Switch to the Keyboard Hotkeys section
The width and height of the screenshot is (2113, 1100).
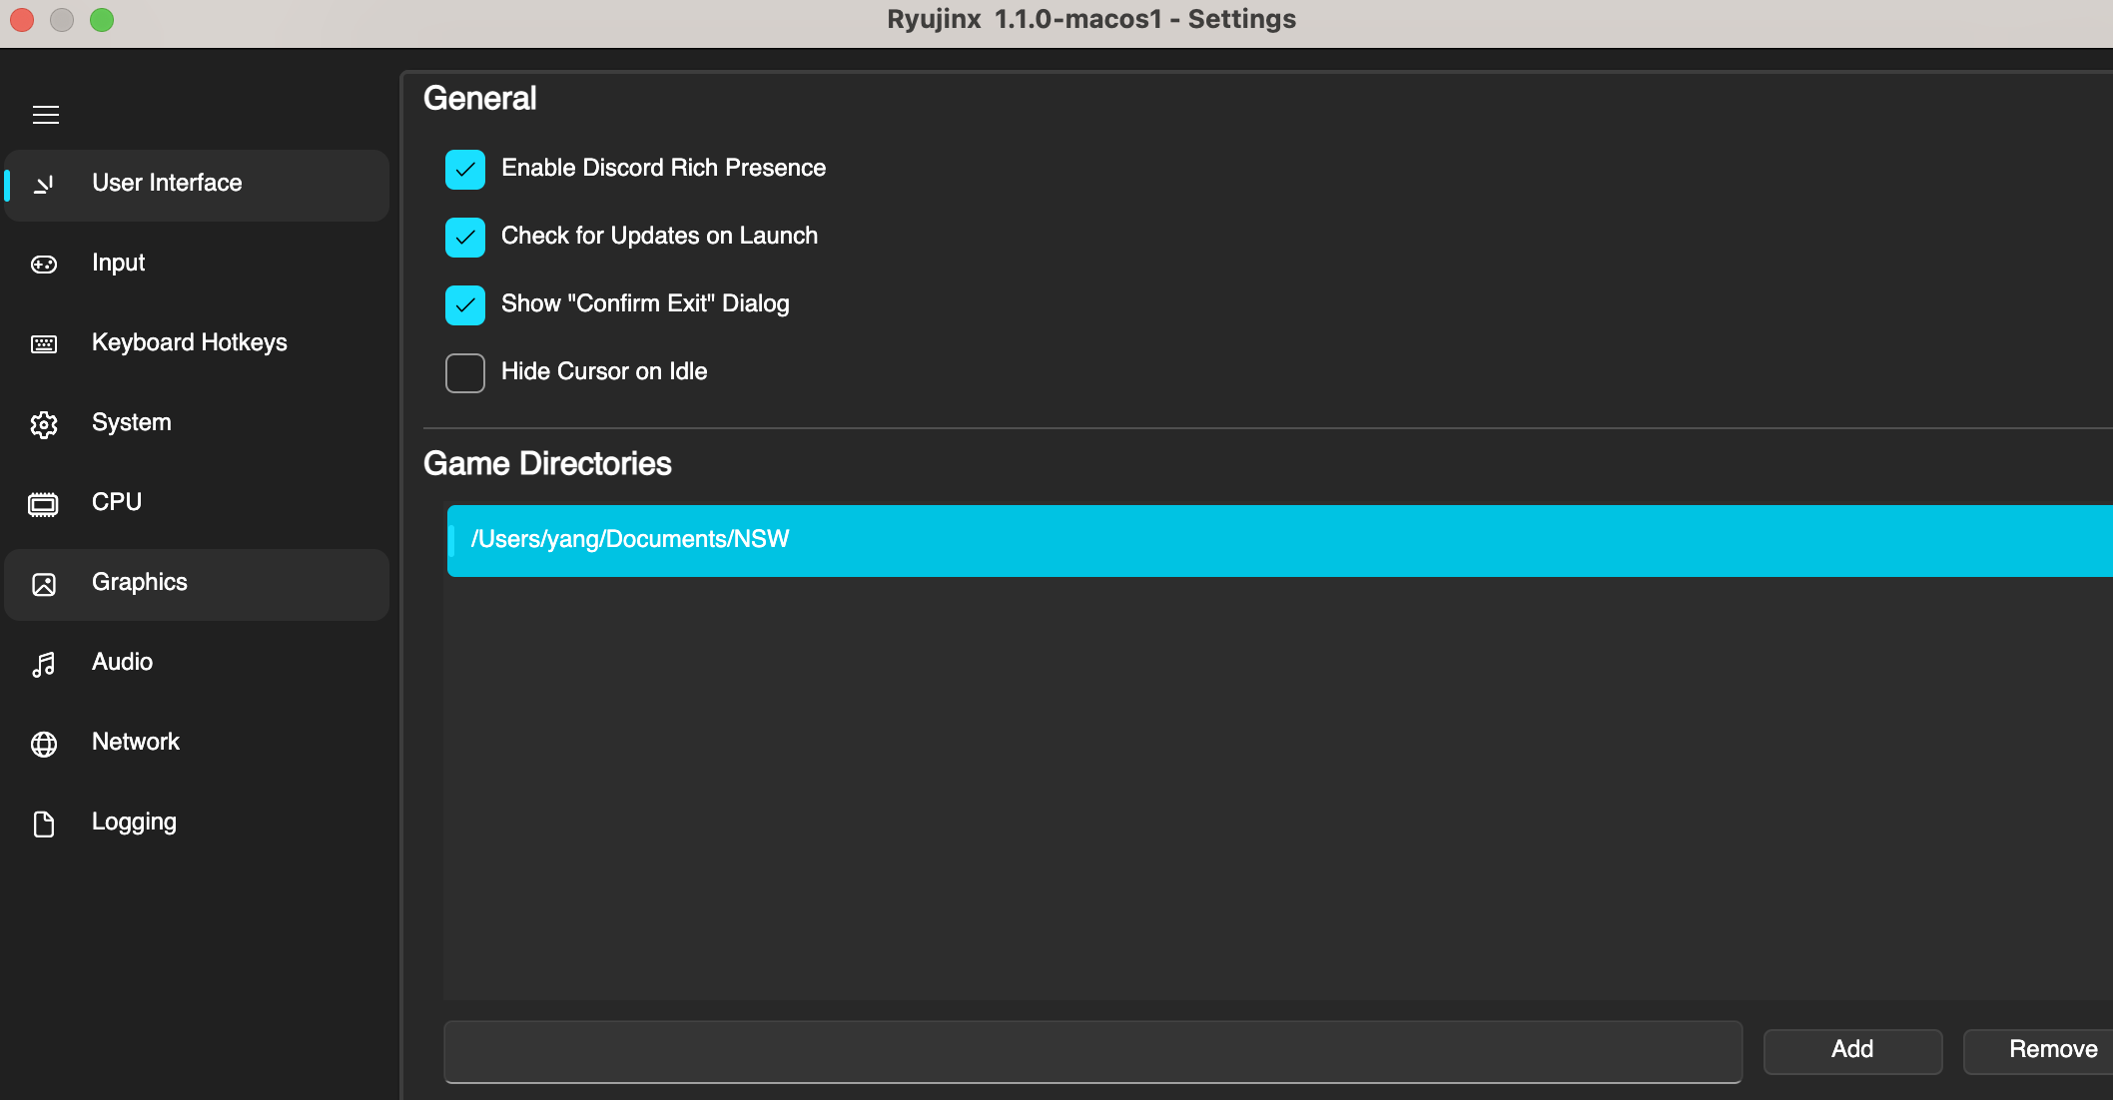[190, 343]
